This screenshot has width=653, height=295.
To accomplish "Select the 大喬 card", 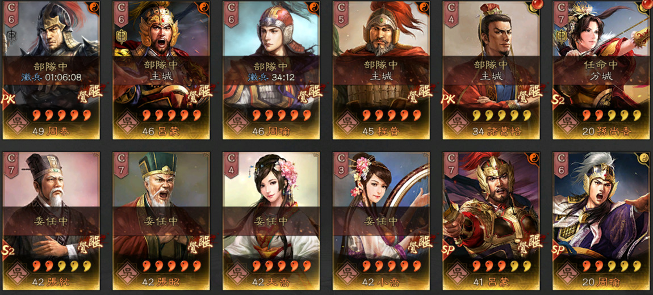I will (271, 221).
